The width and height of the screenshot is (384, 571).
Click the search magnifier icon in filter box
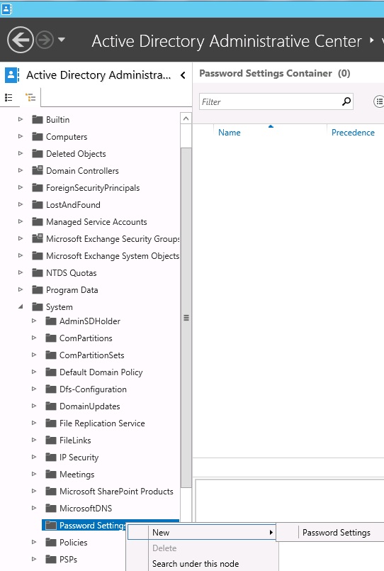pyautogui.click(x=346, y=101)
